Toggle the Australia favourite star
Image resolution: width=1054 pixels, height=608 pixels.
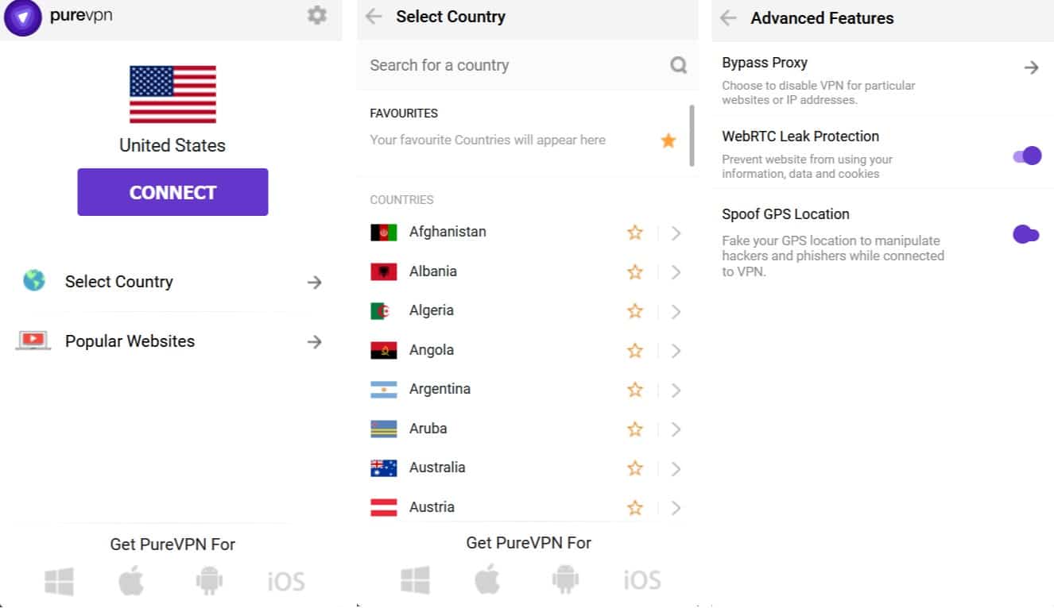coord(634,468)
